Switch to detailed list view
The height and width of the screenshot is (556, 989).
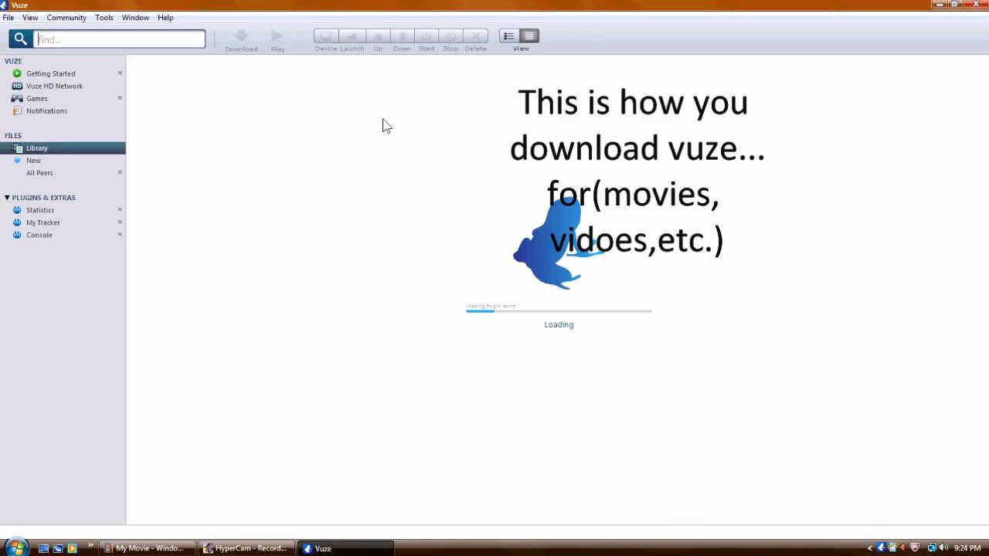pos(529,36)
